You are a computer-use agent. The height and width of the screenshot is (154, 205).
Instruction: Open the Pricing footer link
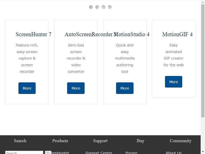pos(131,153)
